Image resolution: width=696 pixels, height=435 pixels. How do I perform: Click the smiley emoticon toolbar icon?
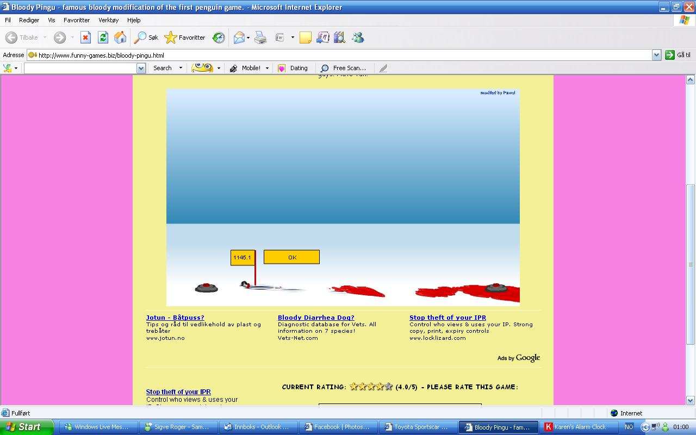(202, 68)
